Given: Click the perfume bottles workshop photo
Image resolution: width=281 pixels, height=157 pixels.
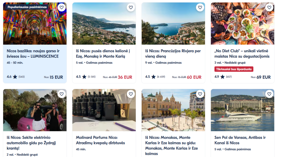Looking at the screenshot, I should (104, 112).
